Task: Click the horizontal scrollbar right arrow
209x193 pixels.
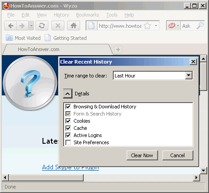Action: (x=196, y=177)
